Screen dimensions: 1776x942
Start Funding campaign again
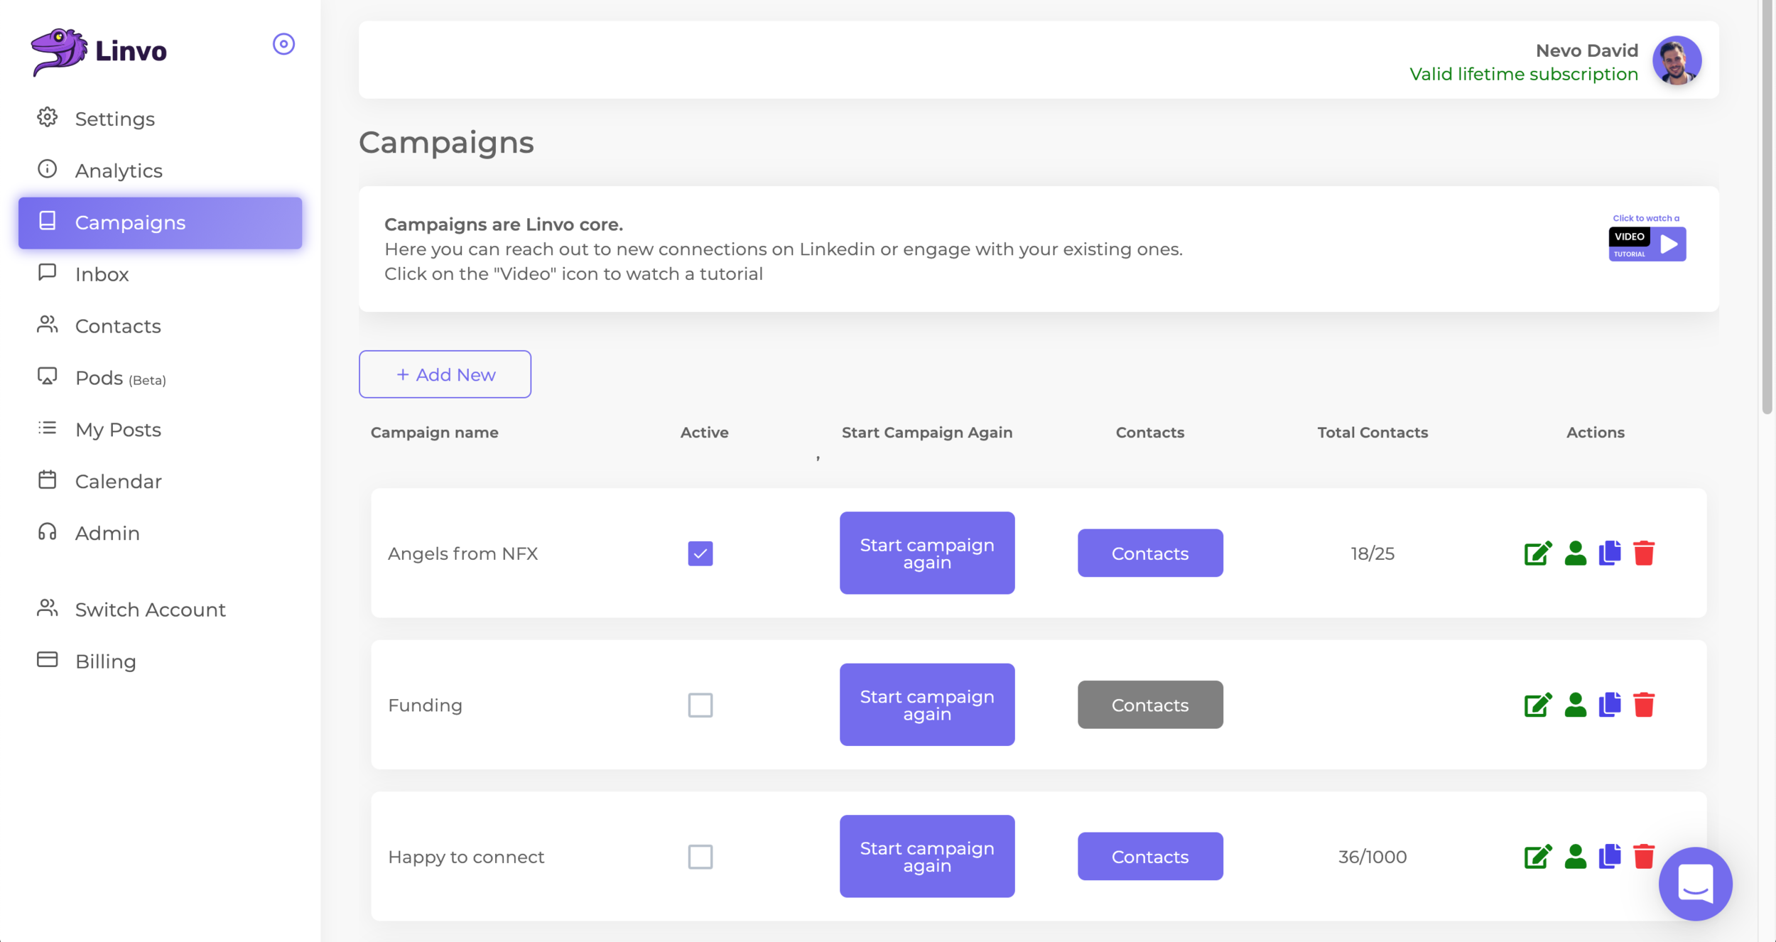(x=926, y=705)
